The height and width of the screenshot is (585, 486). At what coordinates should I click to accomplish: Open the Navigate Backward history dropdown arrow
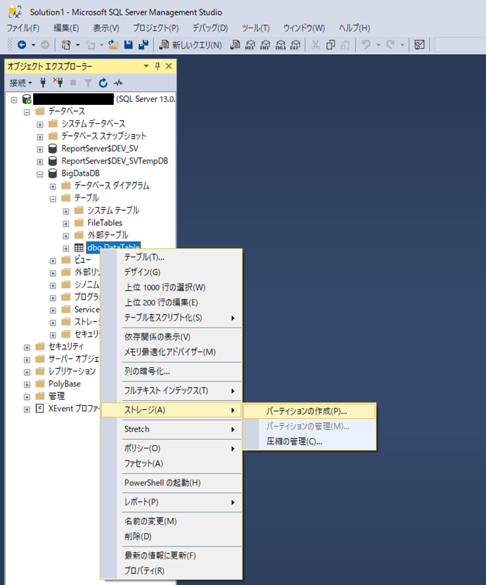tap(33, 45)
